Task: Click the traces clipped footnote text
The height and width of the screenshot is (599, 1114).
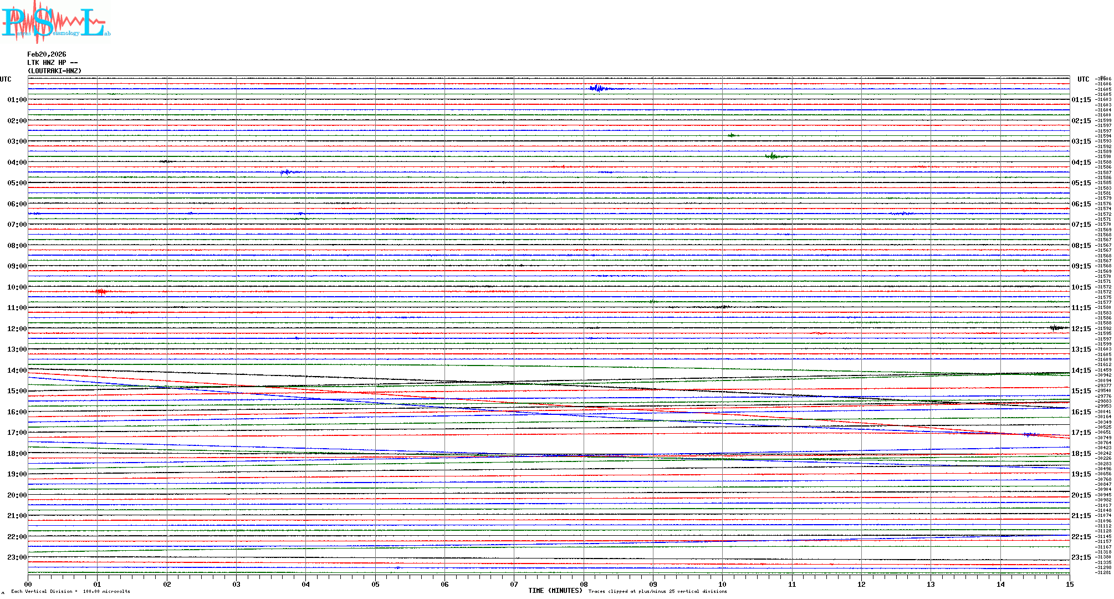Action: (657, 591)
